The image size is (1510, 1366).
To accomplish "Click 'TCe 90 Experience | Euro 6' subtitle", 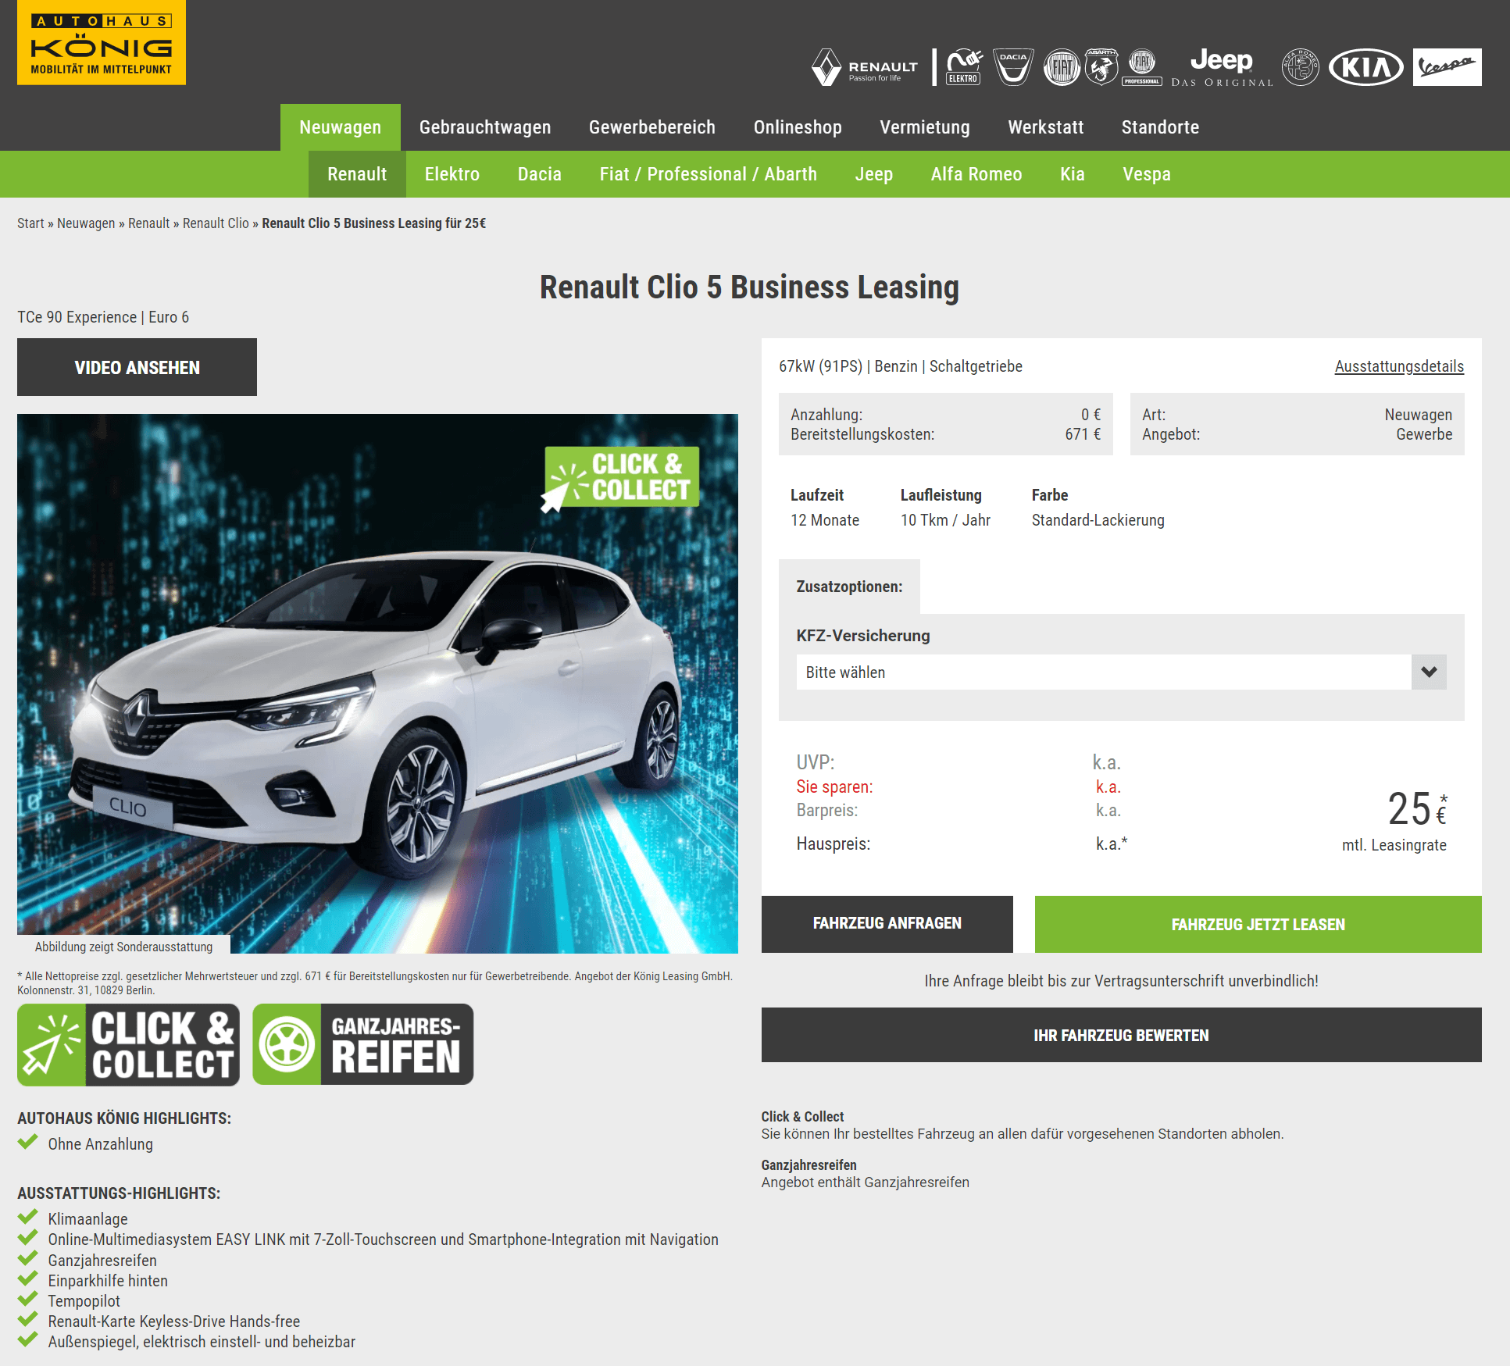I will [103, 317].
